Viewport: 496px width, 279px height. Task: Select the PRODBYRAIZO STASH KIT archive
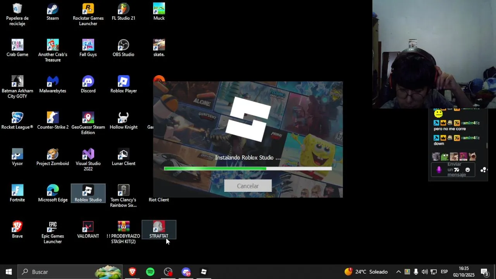[x=123, y=232]
